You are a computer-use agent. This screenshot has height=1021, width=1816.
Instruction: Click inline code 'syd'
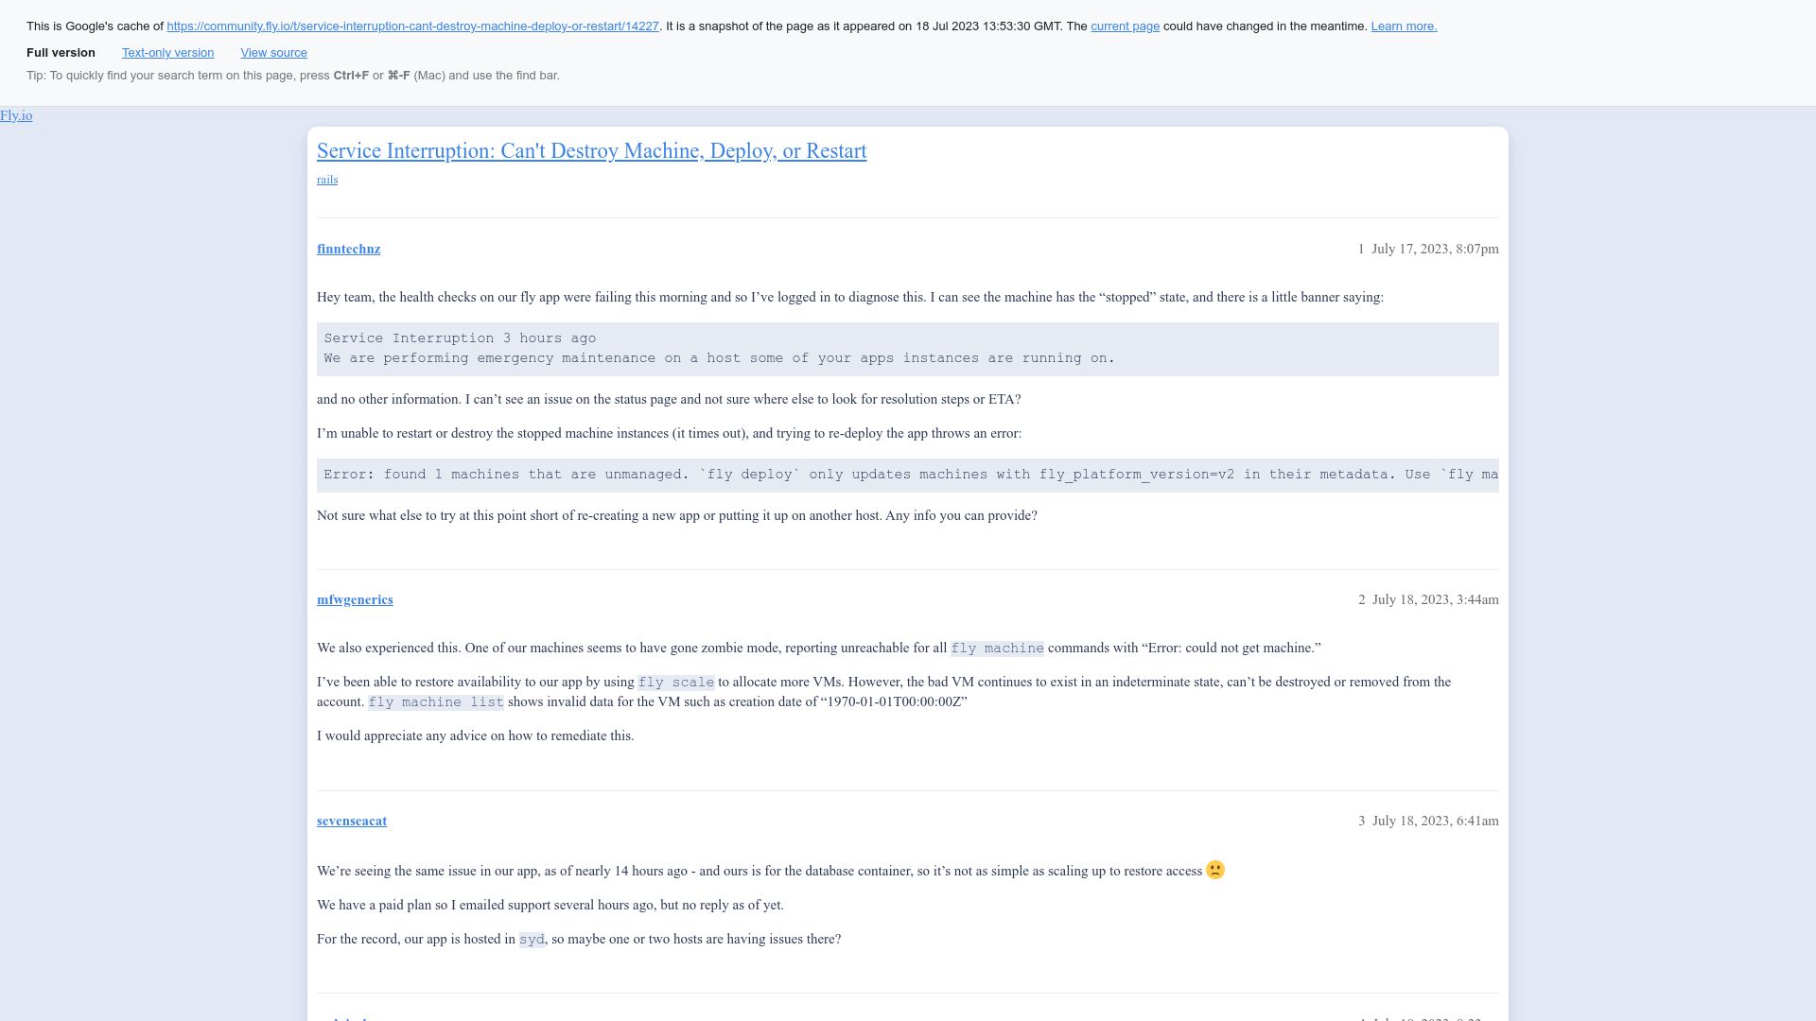pos(532,940)
